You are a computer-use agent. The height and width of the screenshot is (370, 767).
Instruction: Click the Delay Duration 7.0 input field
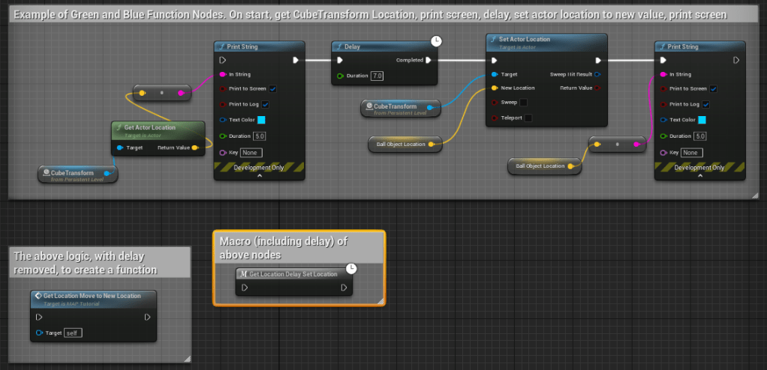[x=377, y=76]
